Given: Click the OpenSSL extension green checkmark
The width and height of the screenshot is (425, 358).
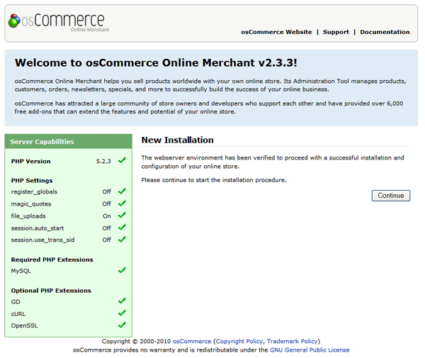Looking at the screenshot, I should coord(122,325).
